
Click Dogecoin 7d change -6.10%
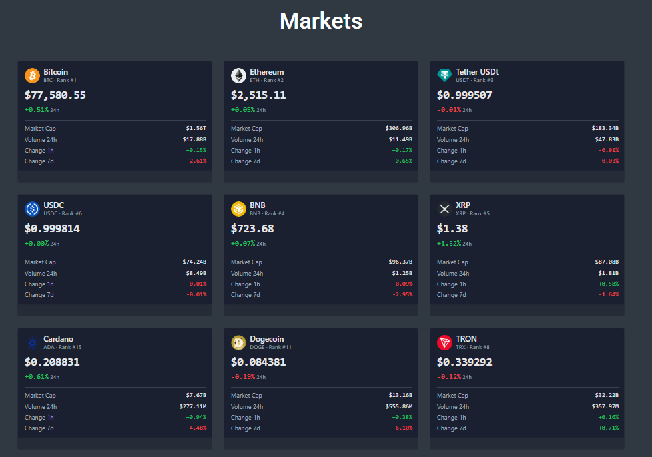(402, 428)
